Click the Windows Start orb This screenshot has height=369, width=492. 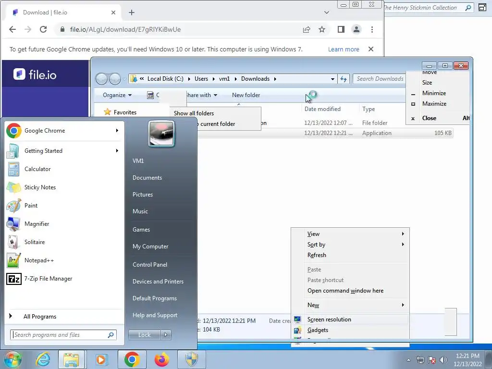click(x=12, y=359)
